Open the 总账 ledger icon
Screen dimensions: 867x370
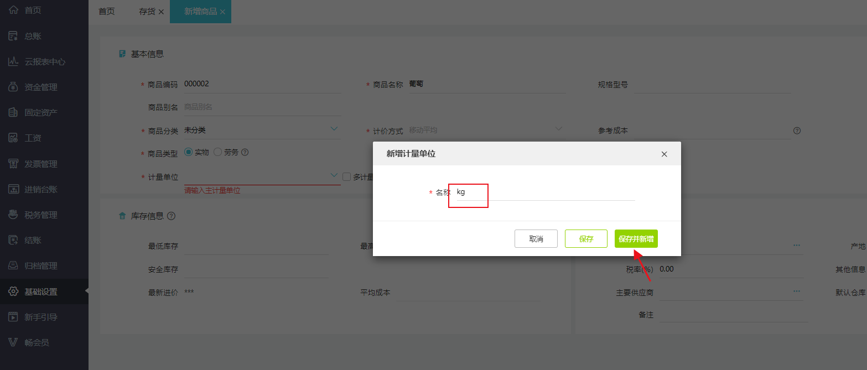(x=14, y=36)
